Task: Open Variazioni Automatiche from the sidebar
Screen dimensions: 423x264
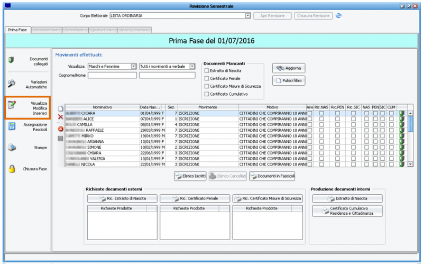Action: pos(27,84)
